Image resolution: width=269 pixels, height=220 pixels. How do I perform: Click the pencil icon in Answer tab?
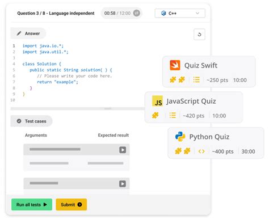19,33
